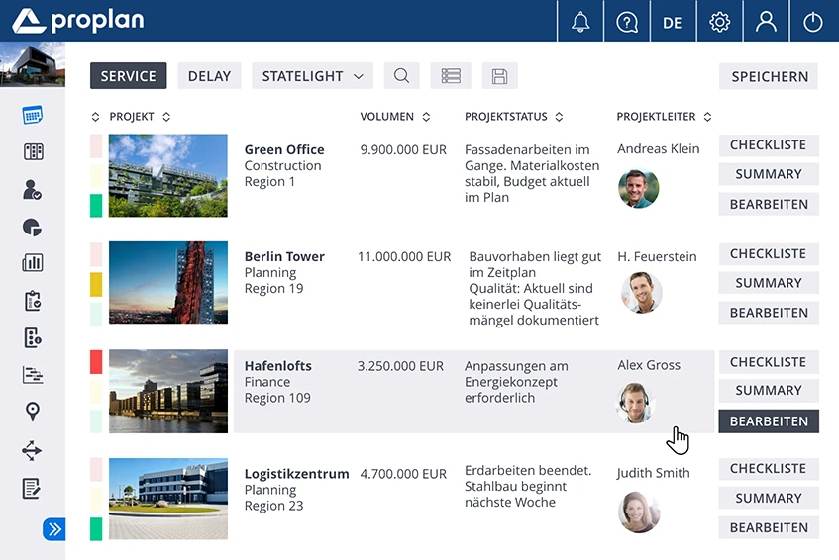This screenshot has height=560, width=839.
Task: Sort by the VOLUMEN column arrows
Action: pos(426,117)
